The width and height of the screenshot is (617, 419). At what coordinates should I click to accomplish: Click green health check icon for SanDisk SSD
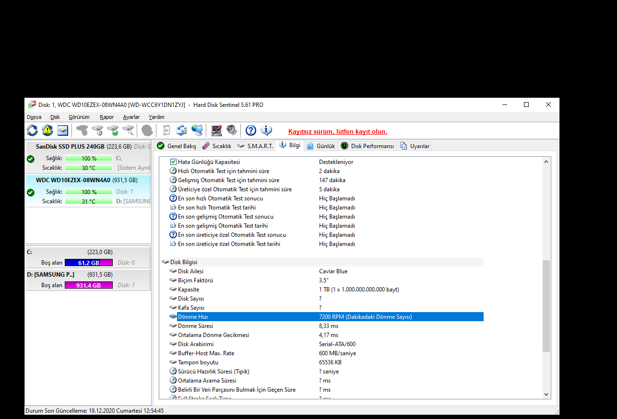31,159
